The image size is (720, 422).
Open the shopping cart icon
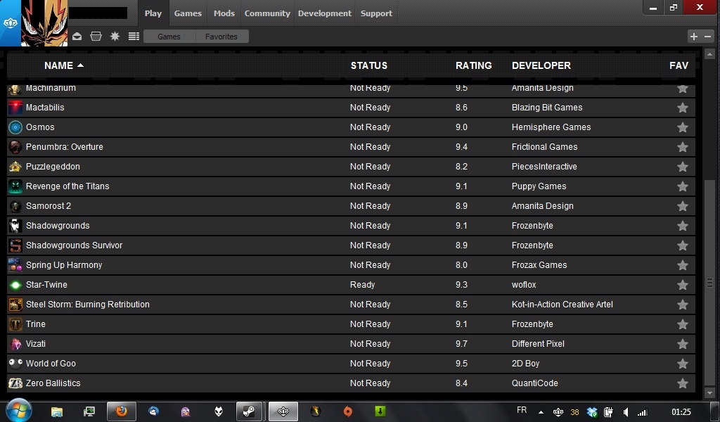96,37
